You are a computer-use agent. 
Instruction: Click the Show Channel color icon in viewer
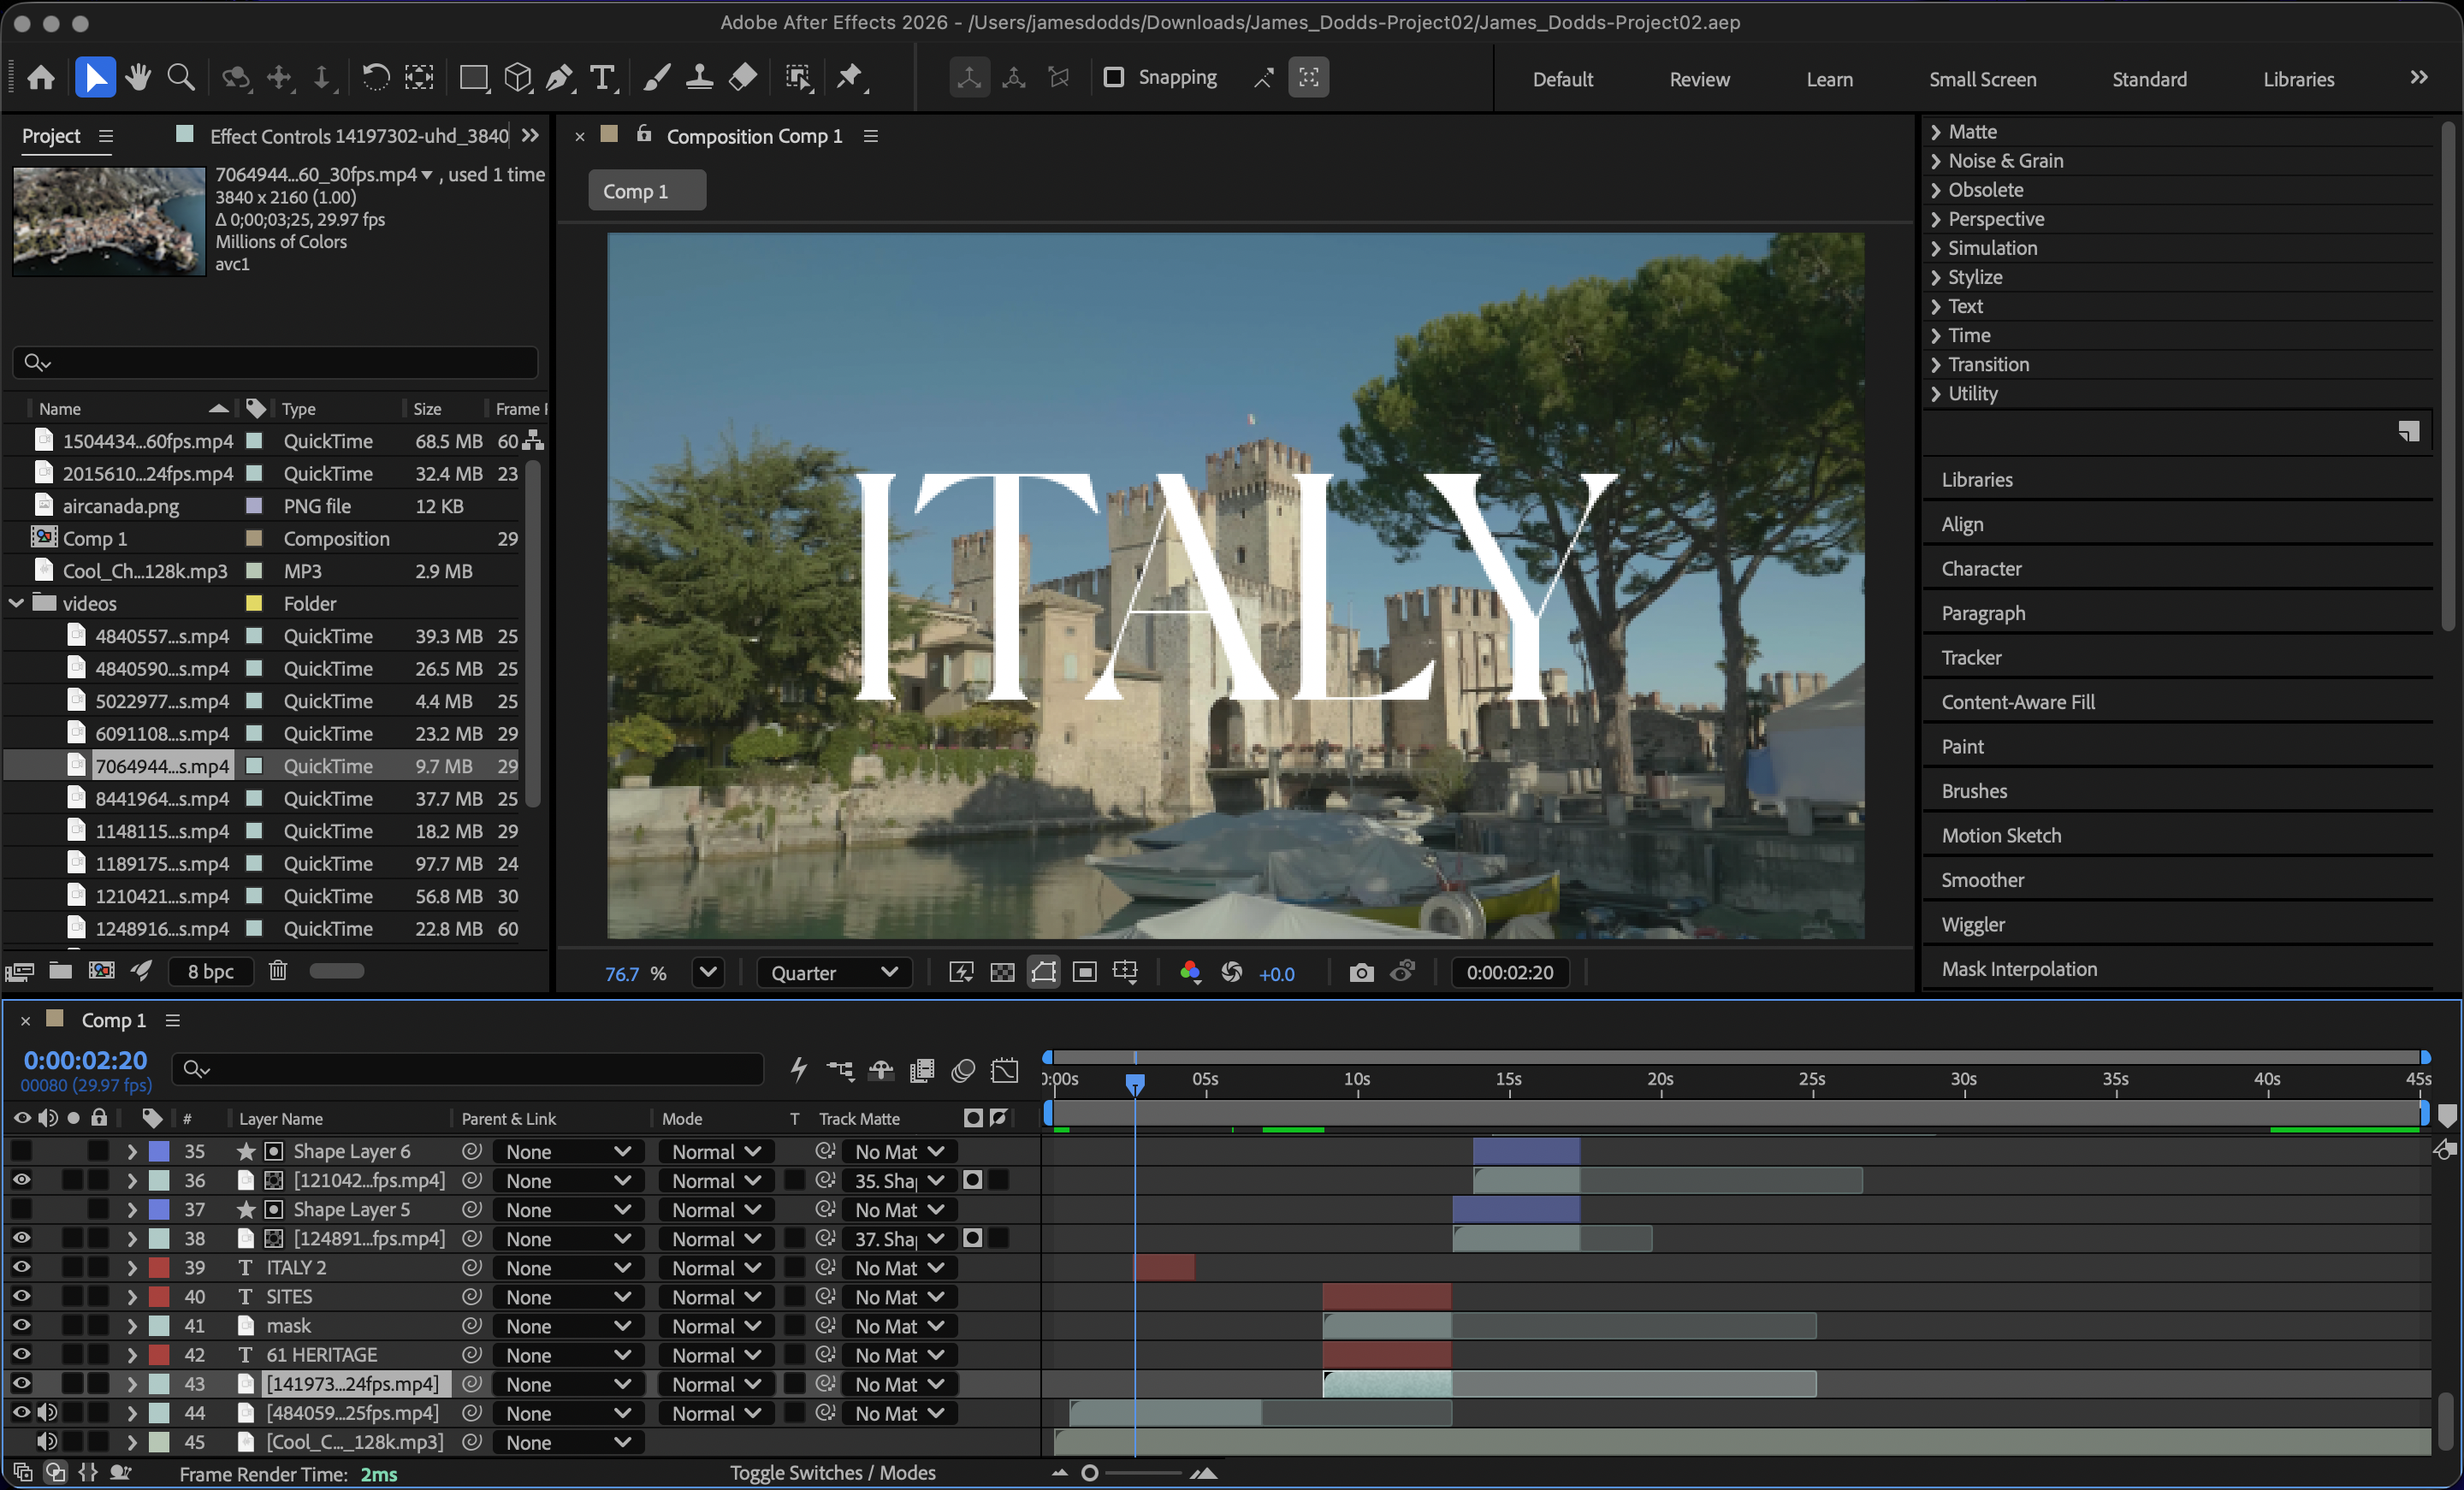[x=1190, y=973]
